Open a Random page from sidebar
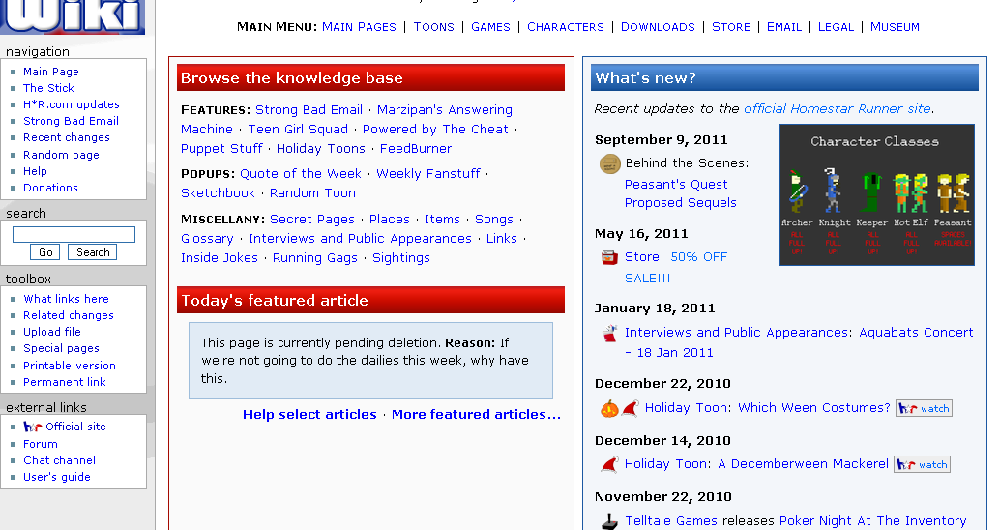This screenshot has width=1000, height=530. pyautogui.click(x=61, y=155)
